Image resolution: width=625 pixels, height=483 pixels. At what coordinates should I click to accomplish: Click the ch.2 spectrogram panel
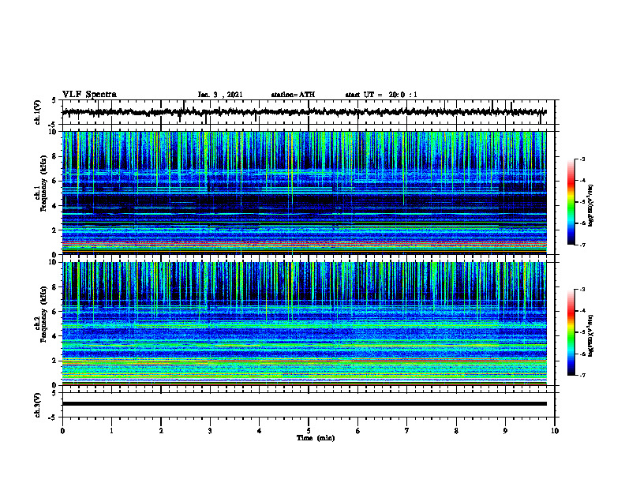pyautogui.click(x=305, y=324)
